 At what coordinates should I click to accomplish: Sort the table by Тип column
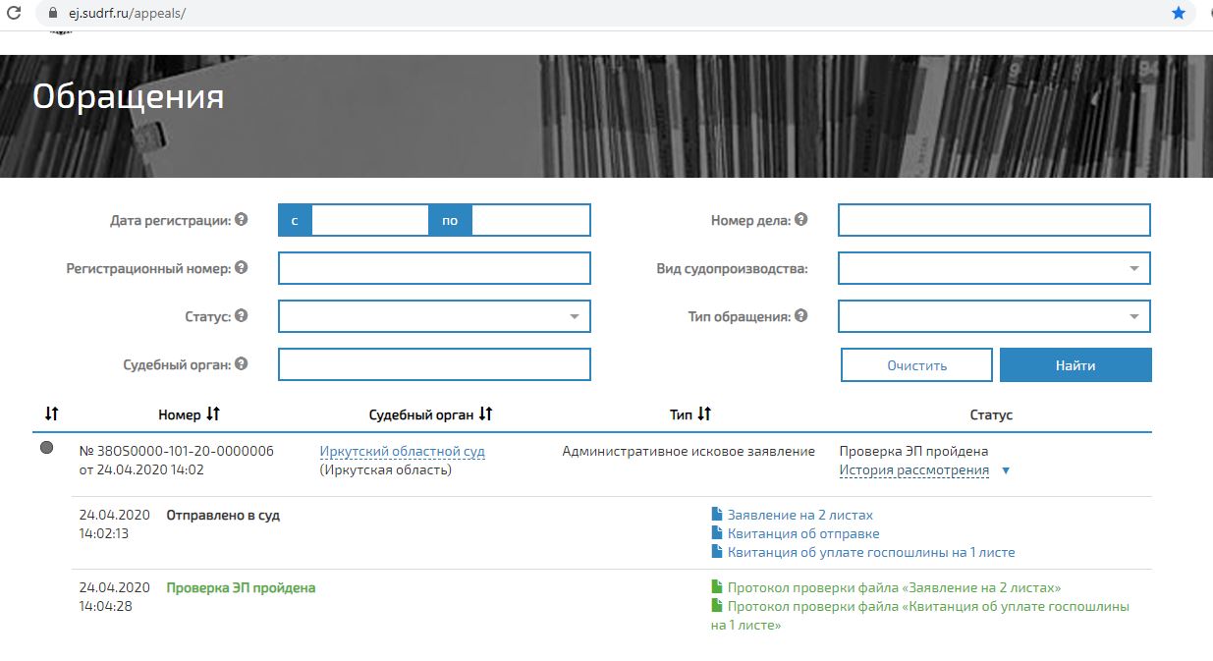coord(703,414)
